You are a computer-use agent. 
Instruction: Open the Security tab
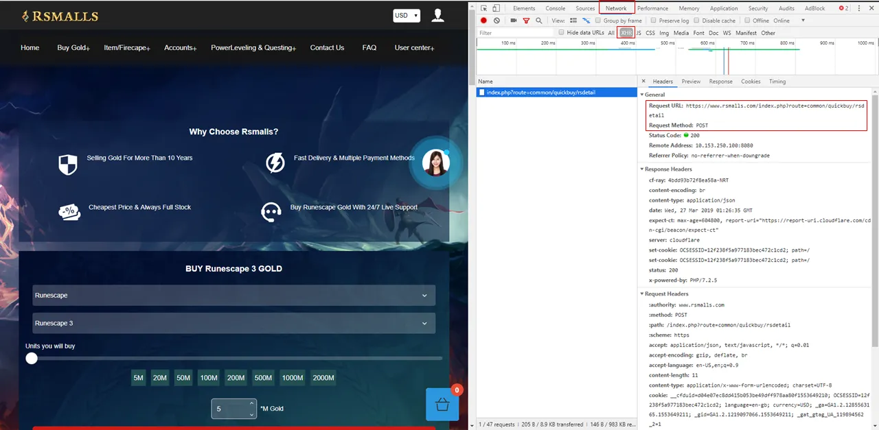click(x=758, y=8)
